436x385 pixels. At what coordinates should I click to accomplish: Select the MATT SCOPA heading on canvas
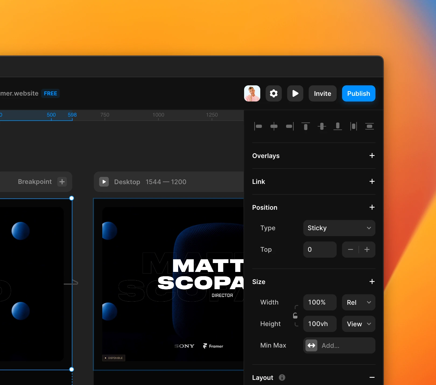[201, 274]
